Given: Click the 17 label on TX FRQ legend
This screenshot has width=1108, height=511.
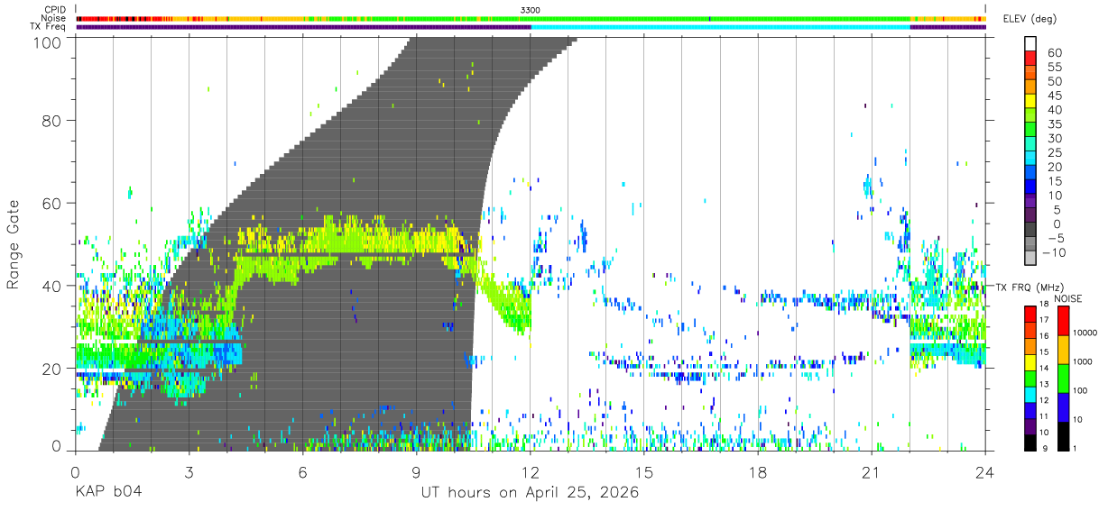Looking at the screenshot, I should click(1042, 320).
